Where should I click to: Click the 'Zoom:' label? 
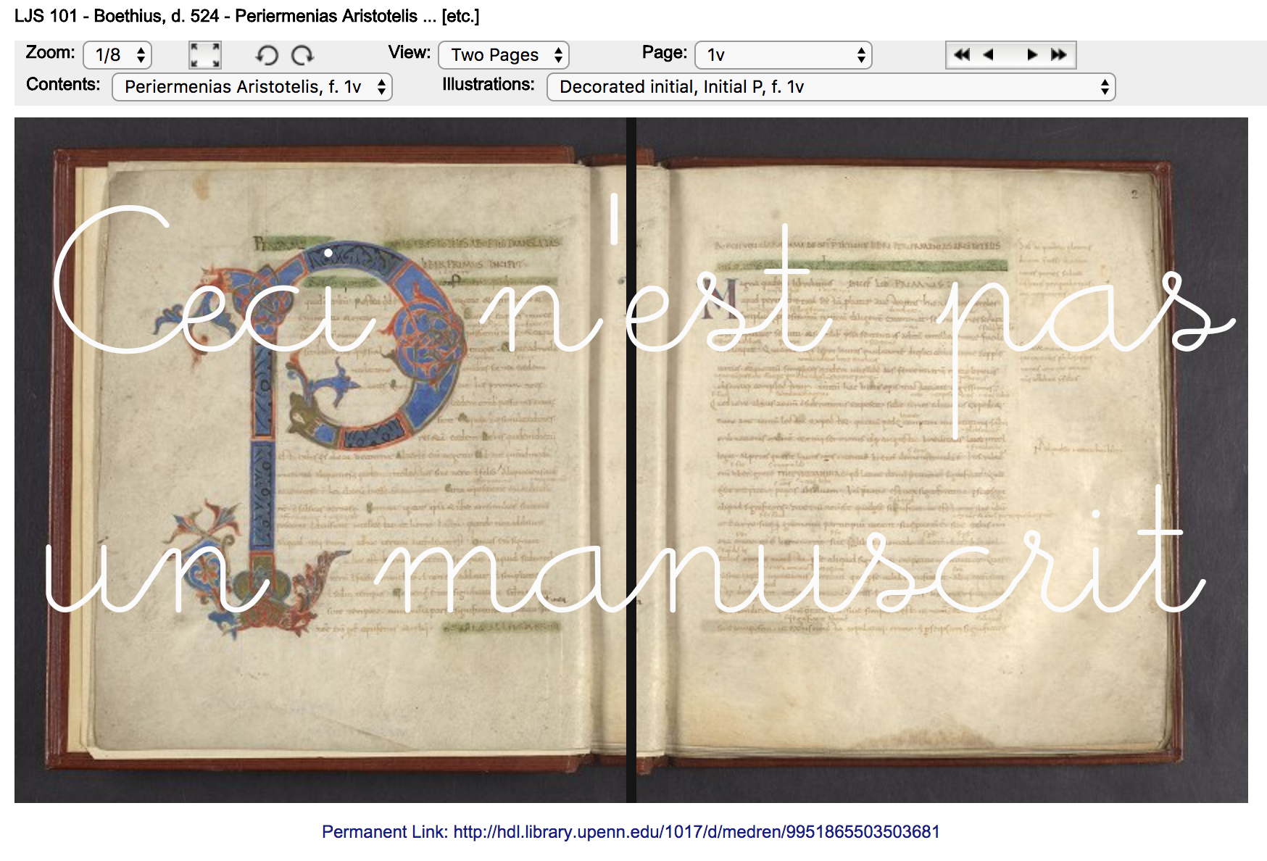coord(50,53)
